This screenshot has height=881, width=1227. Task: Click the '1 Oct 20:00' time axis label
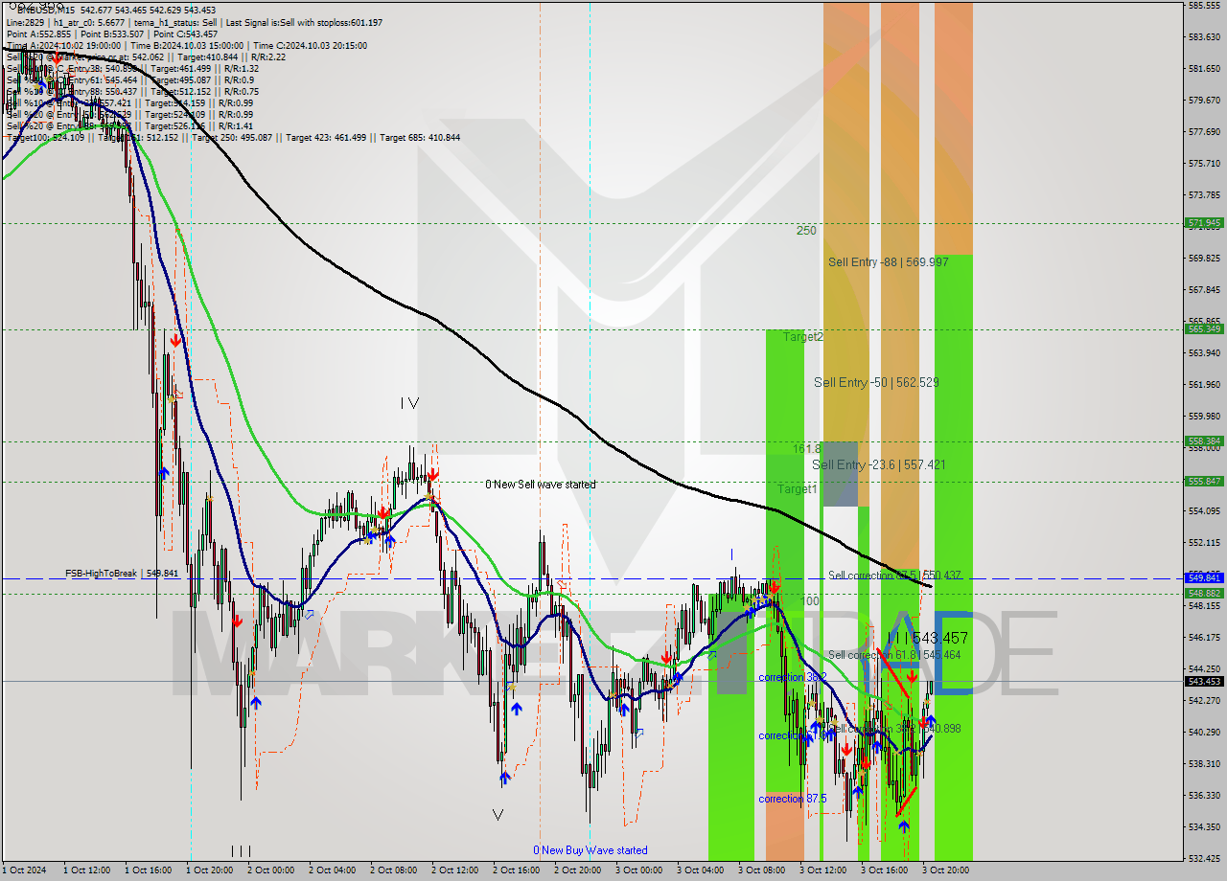[x=210, y=870]
